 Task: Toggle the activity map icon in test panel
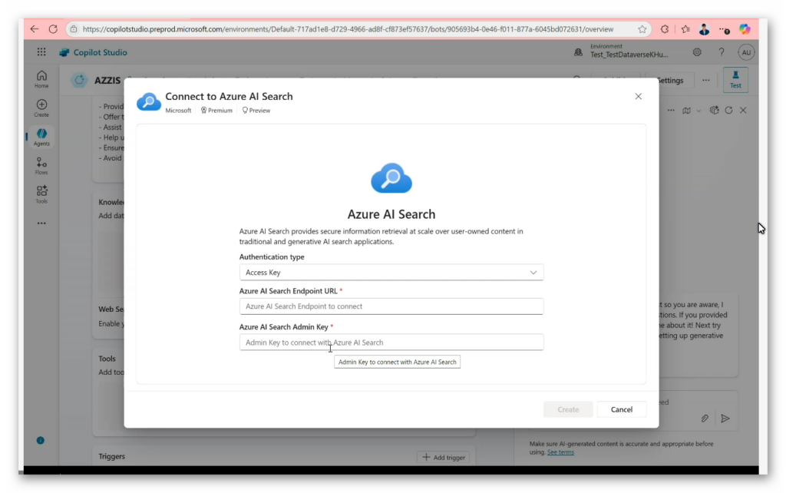[687, 111]
